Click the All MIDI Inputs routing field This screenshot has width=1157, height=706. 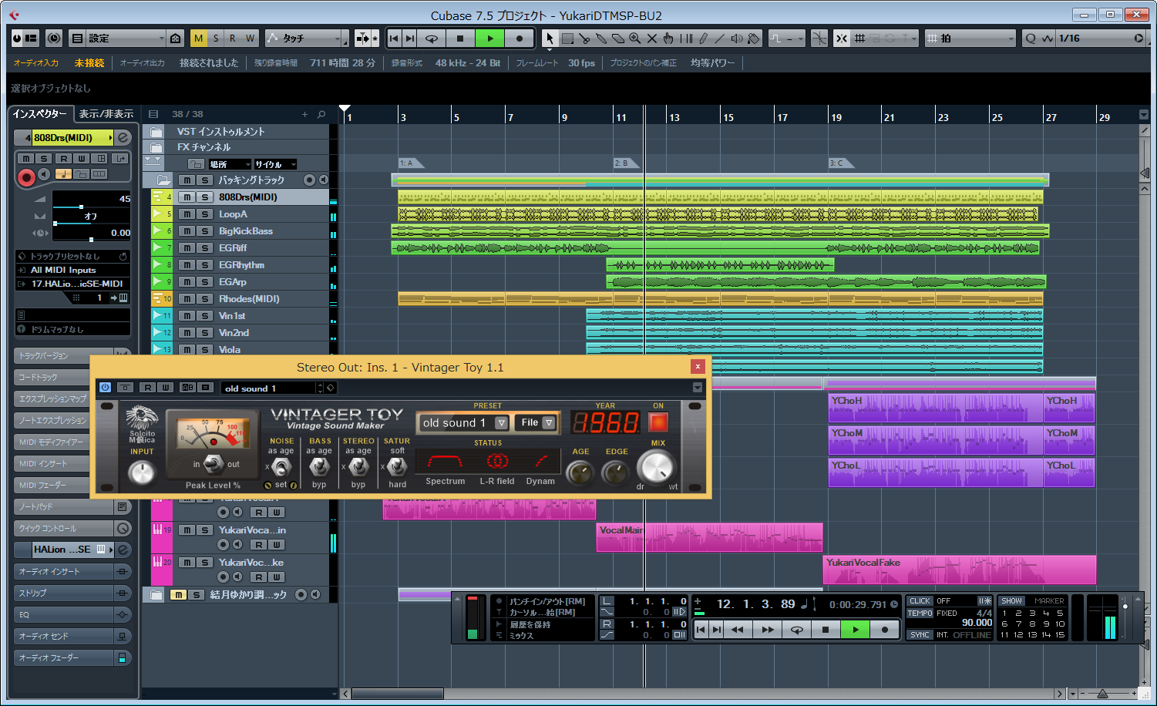pos(72,270)
